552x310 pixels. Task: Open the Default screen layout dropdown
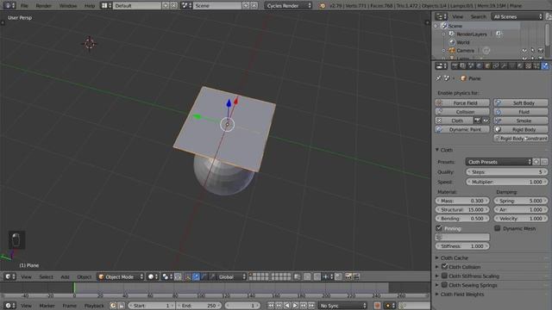pyautogui.click(x=106, y=6)
